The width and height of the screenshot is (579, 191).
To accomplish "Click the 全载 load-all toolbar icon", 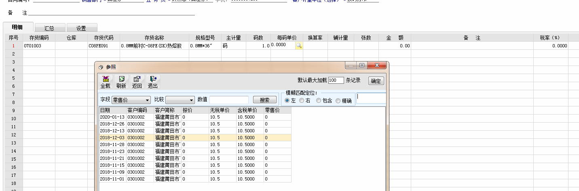I will point(106,82).
